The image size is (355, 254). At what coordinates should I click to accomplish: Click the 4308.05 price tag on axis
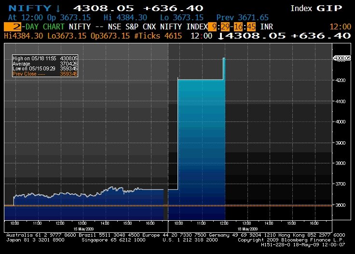(x=342, y=58)
